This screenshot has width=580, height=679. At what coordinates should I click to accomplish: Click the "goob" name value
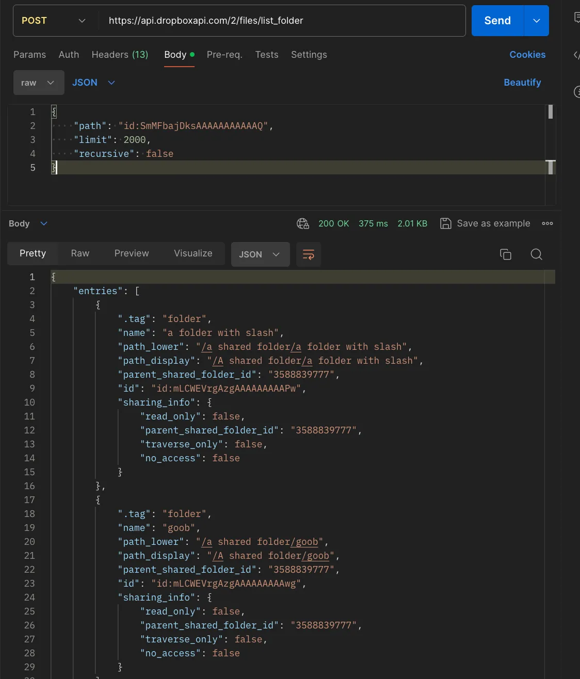point(179,528)
